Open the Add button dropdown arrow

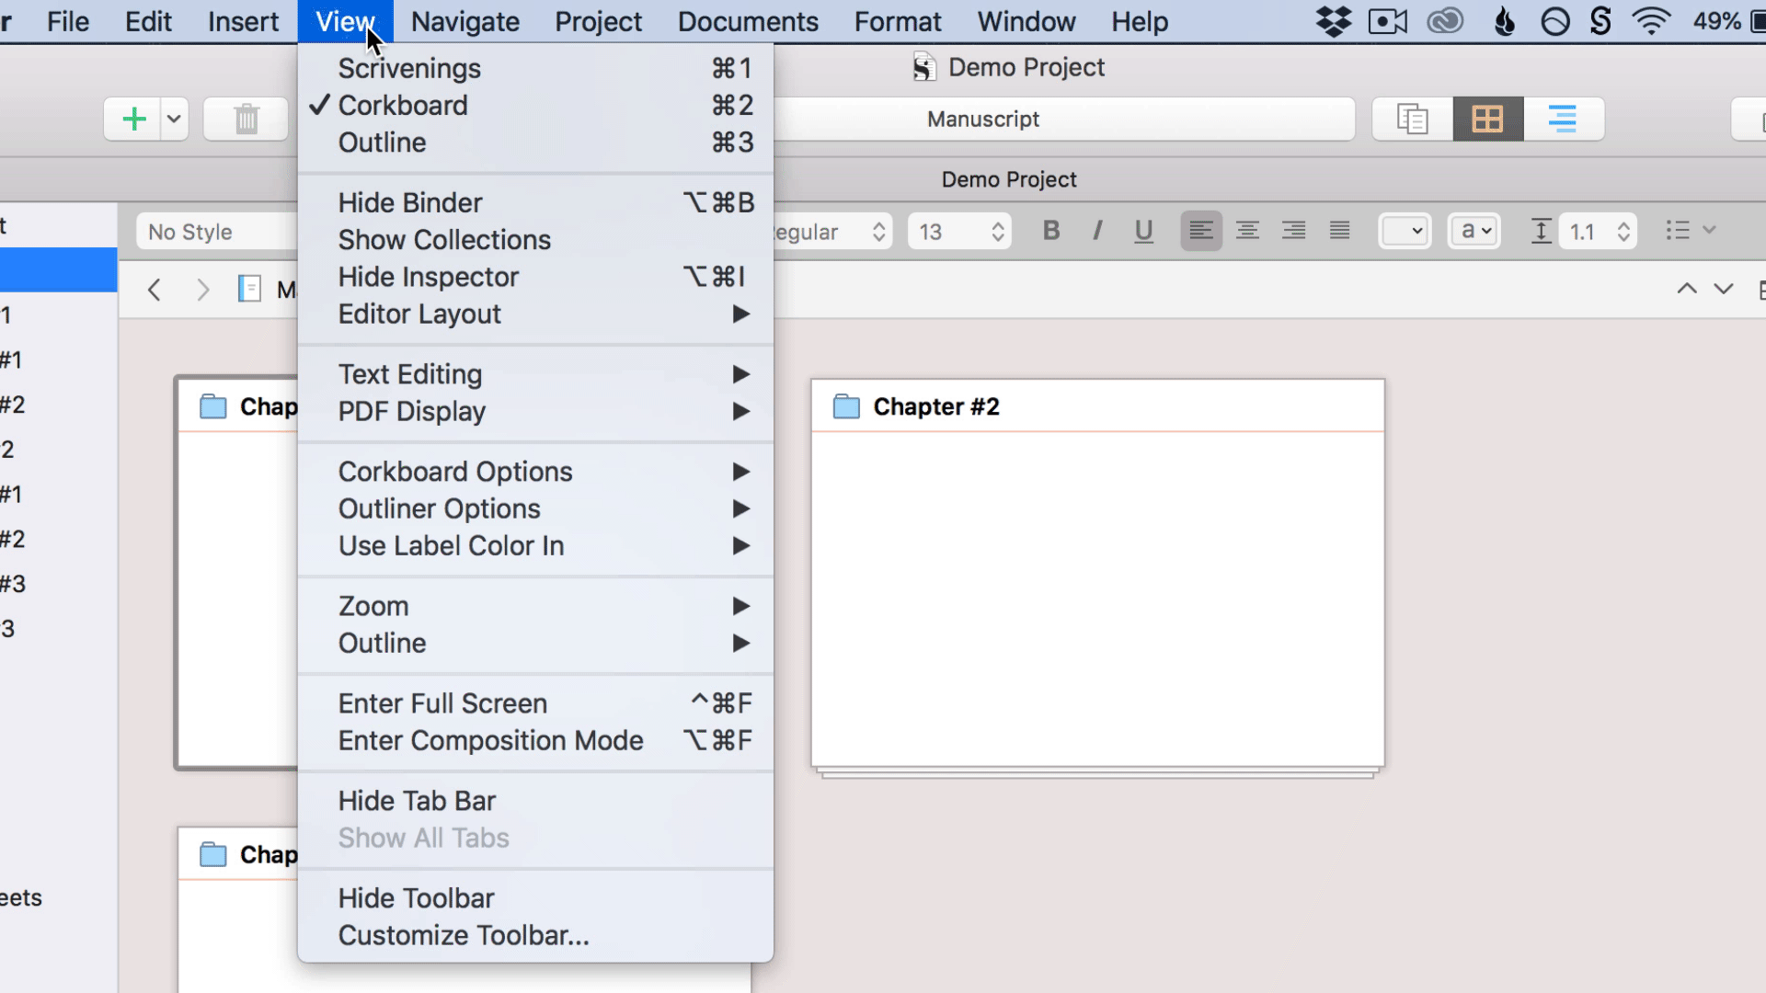pyautogui.click(x=174, y=120)
